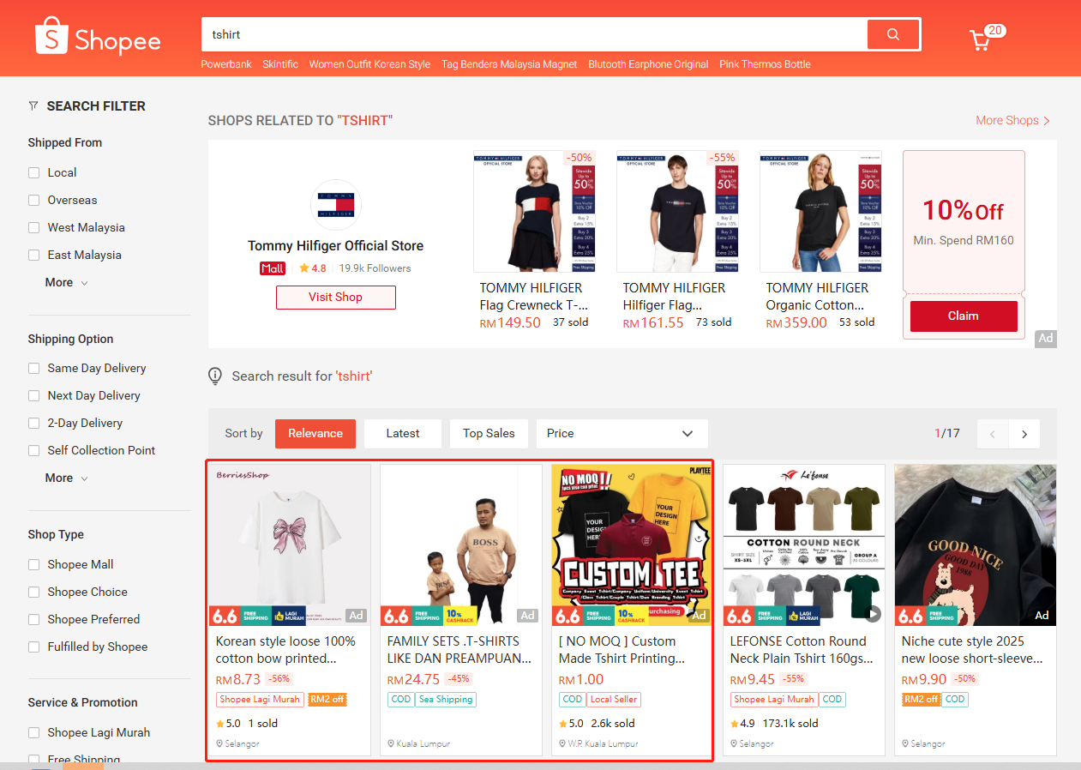This screenshot has width=1081, height=770.
Task: Click the search filter funnel icon
Action: 33,106
